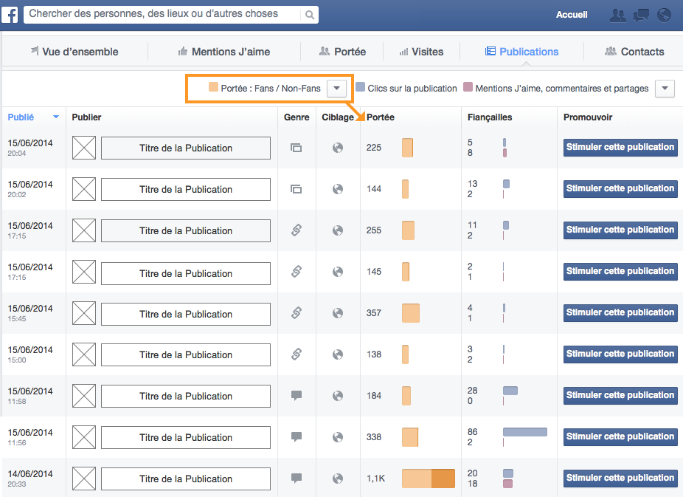Click the link genre icon for the 17:15 post

click(297, 230)
